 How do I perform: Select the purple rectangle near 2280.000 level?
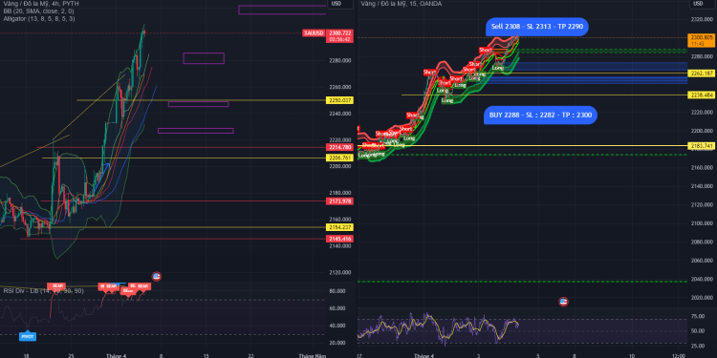pyautogui.click(x=204, y=58)
